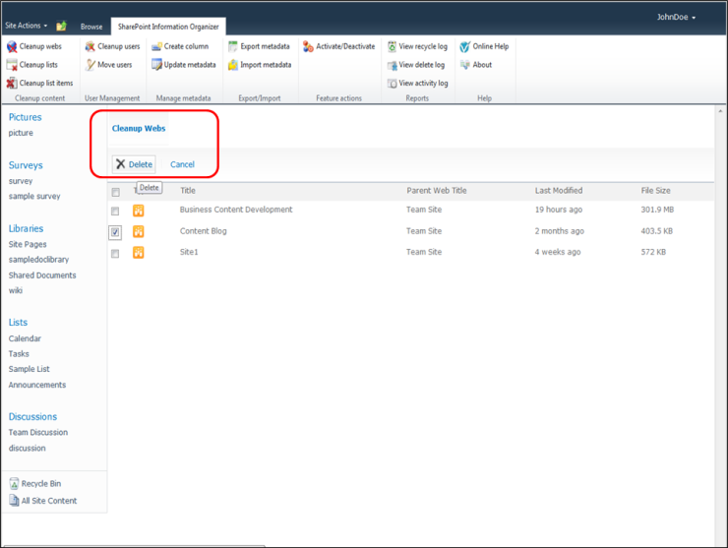
Task: Click the Cleanup list items icon
Action: coord(12,83)
